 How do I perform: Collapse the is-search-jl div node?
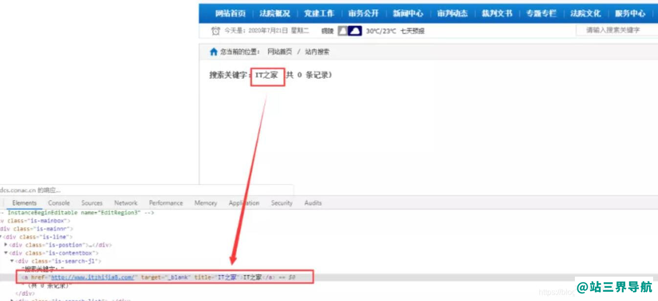coord(12,261)
